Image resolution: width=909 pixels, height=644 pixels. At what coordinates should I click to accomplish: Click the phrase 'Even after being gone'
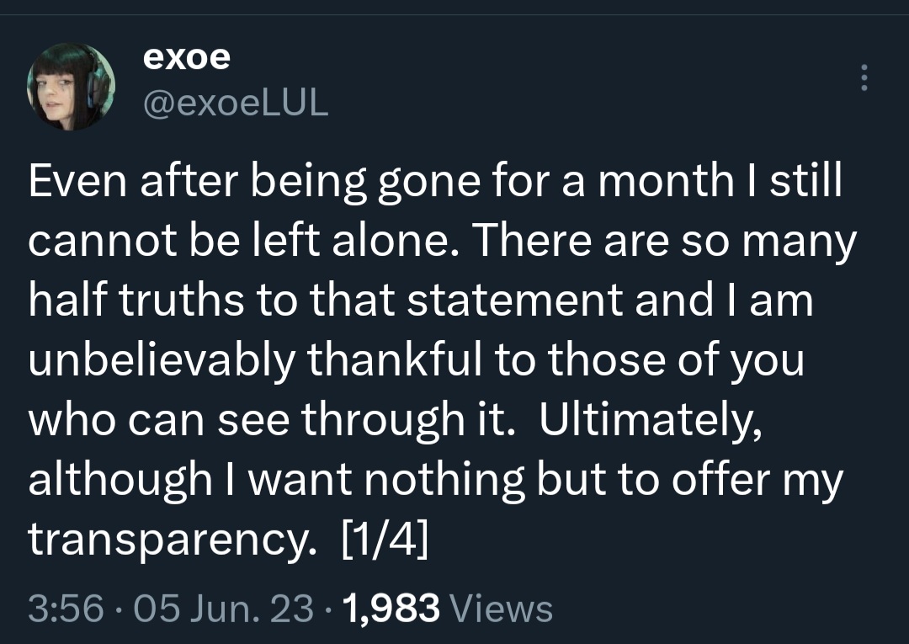click(x=254, y=181)
